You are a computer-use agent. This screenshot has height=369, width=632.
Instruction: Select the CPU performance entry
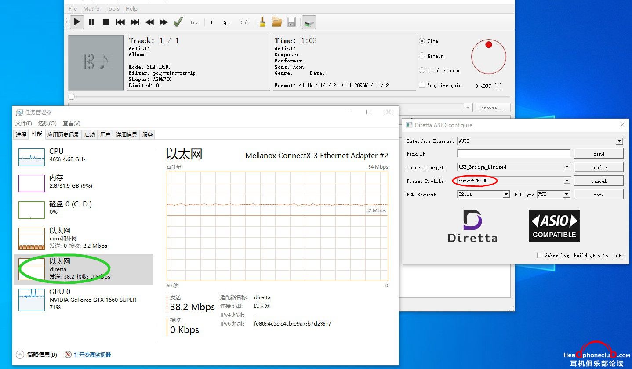tap(84, 157)
